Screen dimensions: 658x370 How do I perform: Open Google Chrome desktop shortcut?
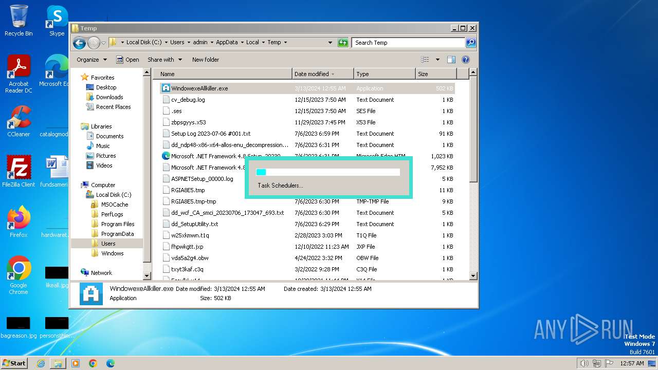point(19,275)
